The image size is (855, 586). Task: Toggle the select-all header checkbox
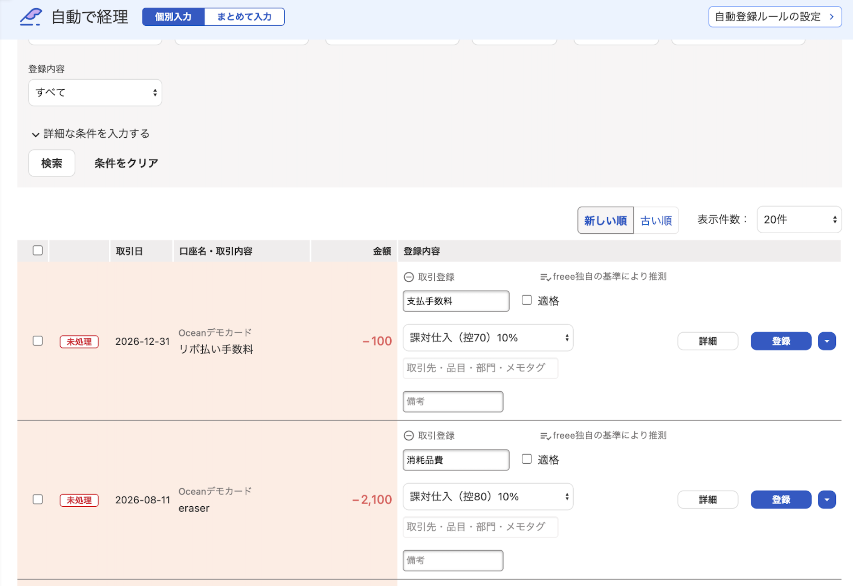(x=38, y=250)
